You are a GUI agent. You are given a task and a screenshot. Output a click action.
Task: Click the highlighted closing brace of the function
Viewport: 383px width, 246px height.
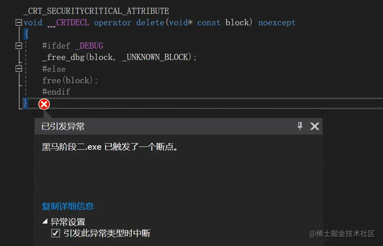pos(25,104)
